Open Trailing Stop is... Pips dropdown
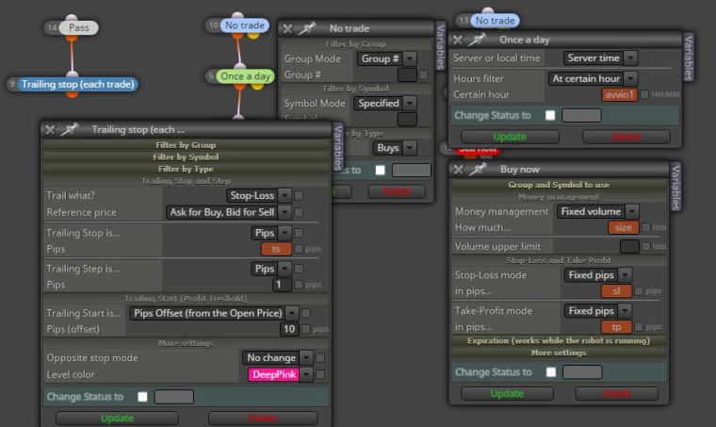Screen dimensions: 716x427 (270, 233)
